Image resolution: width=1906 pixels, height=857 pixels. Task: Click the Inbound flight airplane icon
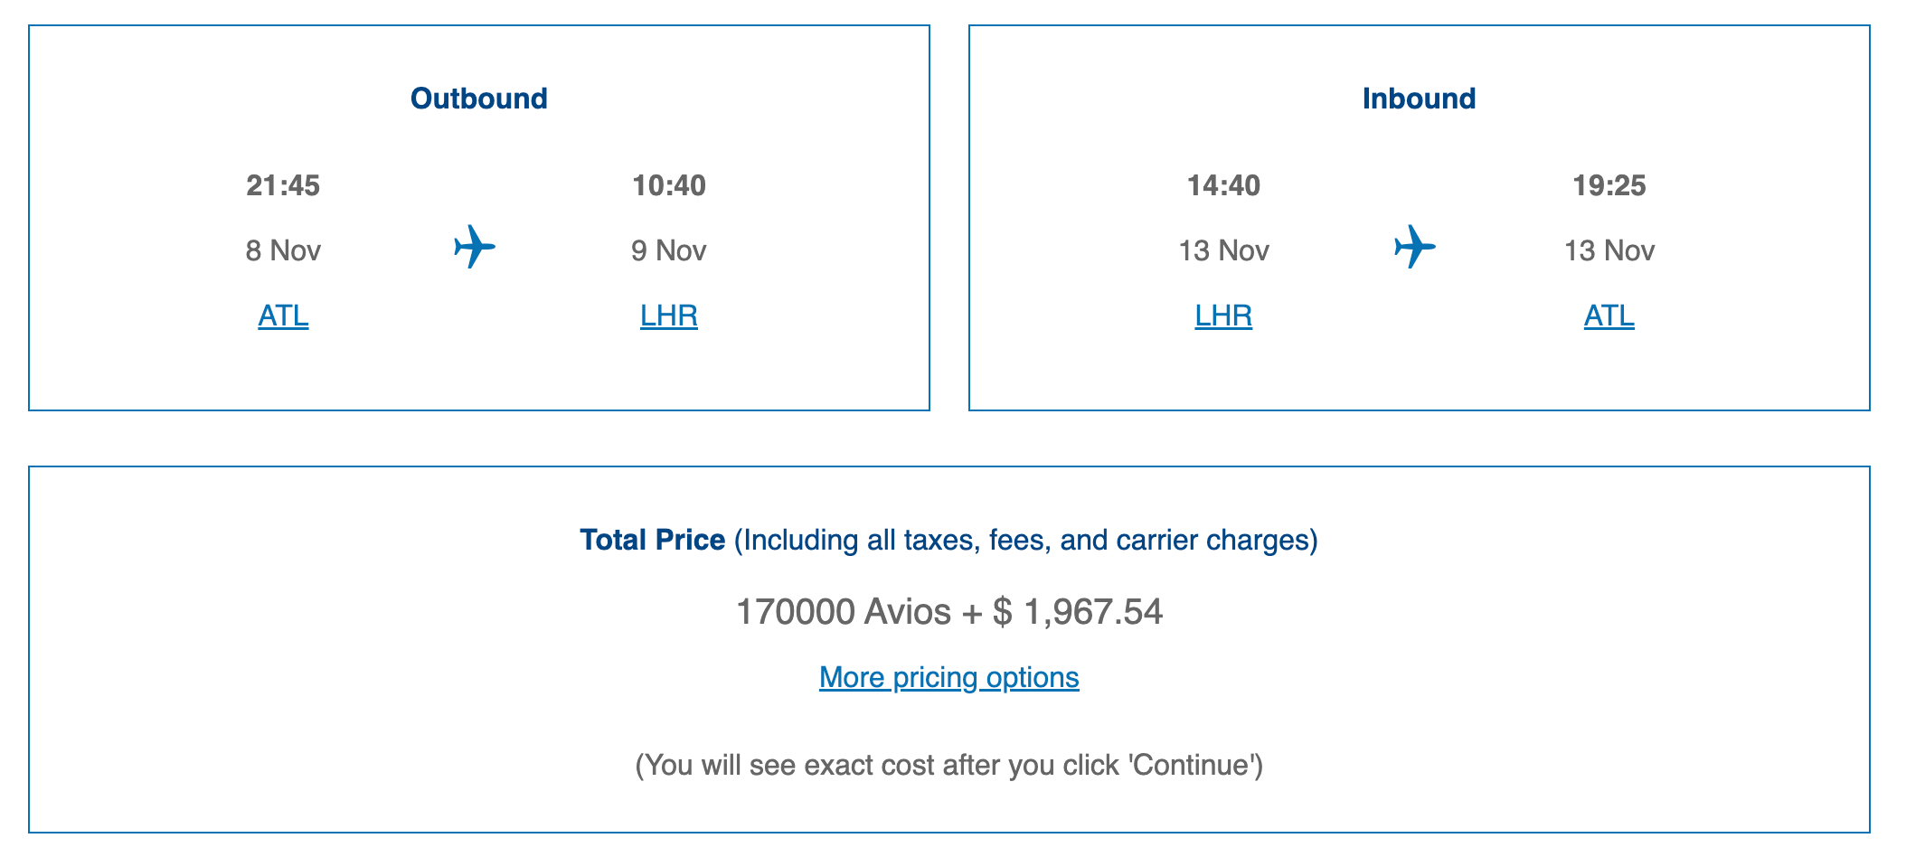[x=1415, y=247]
